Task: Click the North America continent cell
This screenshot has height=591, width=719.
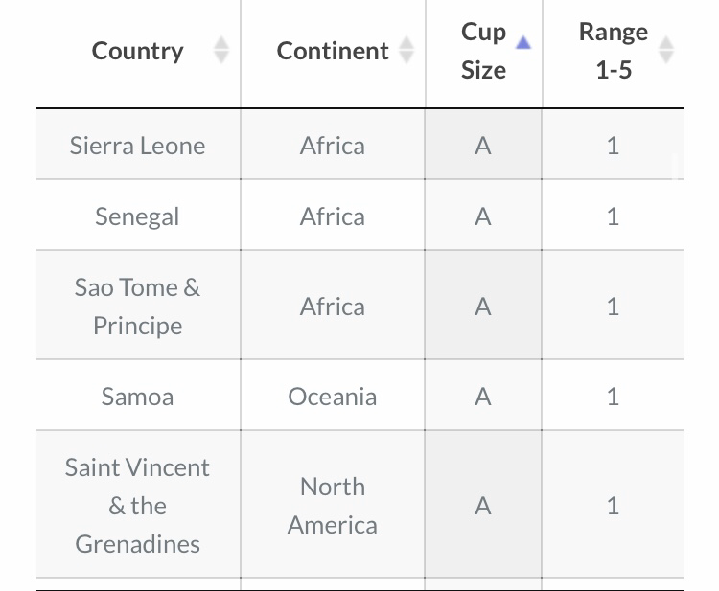Action: [x=333, y=506]
